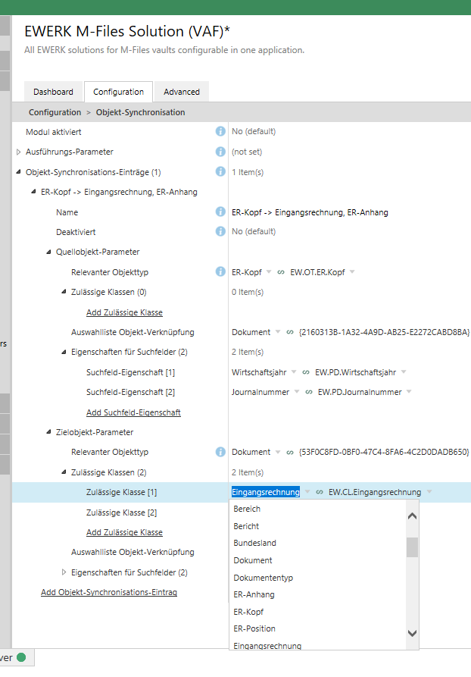471x677 pixels.
Task: Click Add Objekt-Synchronisations-Eintrag link
Action: pyautogui.click(x=109, y=592)
